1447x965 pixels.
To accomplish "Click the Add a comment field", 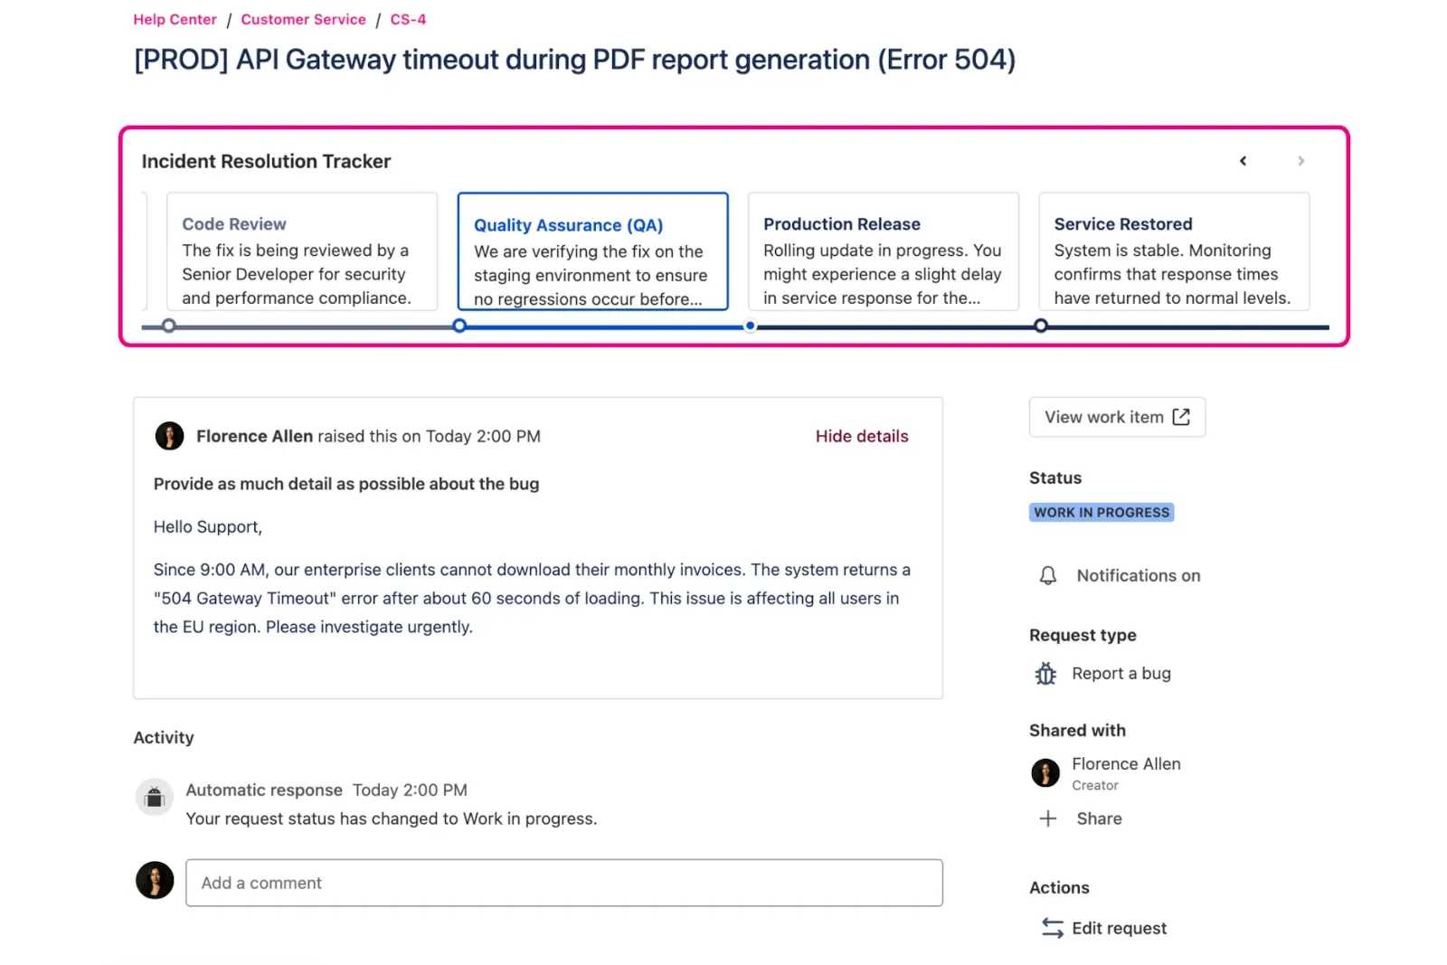I will pos(564,883).
